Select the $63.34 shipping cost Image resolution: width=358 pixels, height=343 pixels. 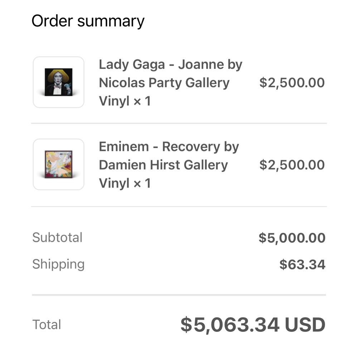(302, 265)
